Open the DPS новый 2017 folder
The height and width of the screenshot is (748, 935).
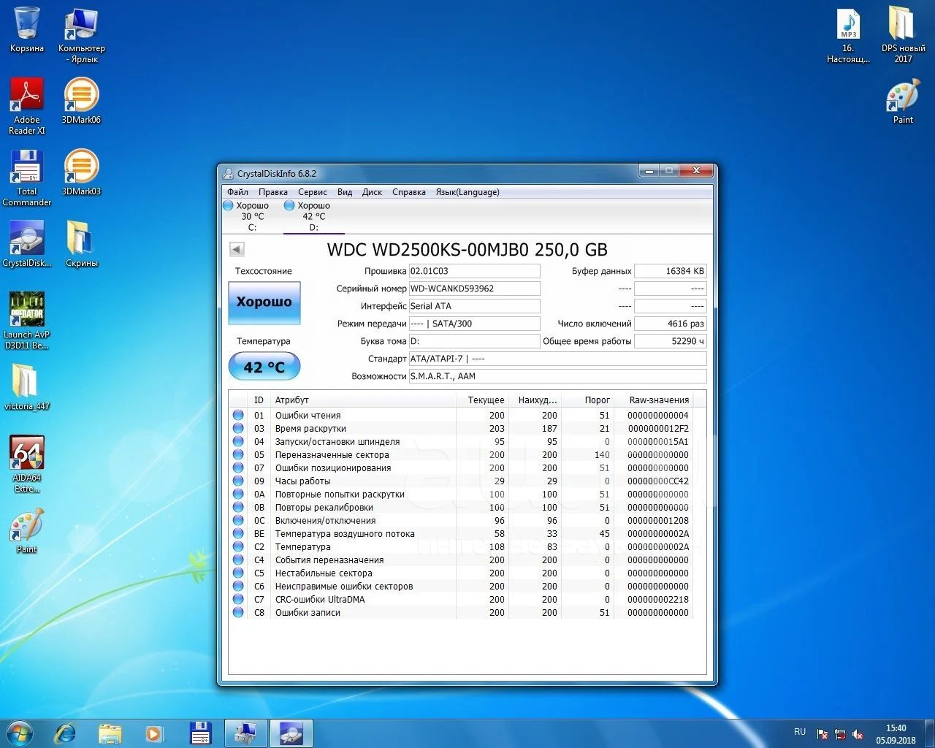pyautogui.click(x=903, y=34)
